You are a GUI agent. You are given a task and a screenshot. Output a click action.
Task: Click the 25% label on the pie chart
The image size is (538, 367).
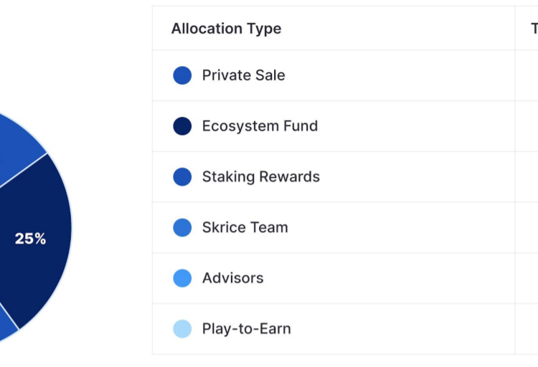click(30, 239)
